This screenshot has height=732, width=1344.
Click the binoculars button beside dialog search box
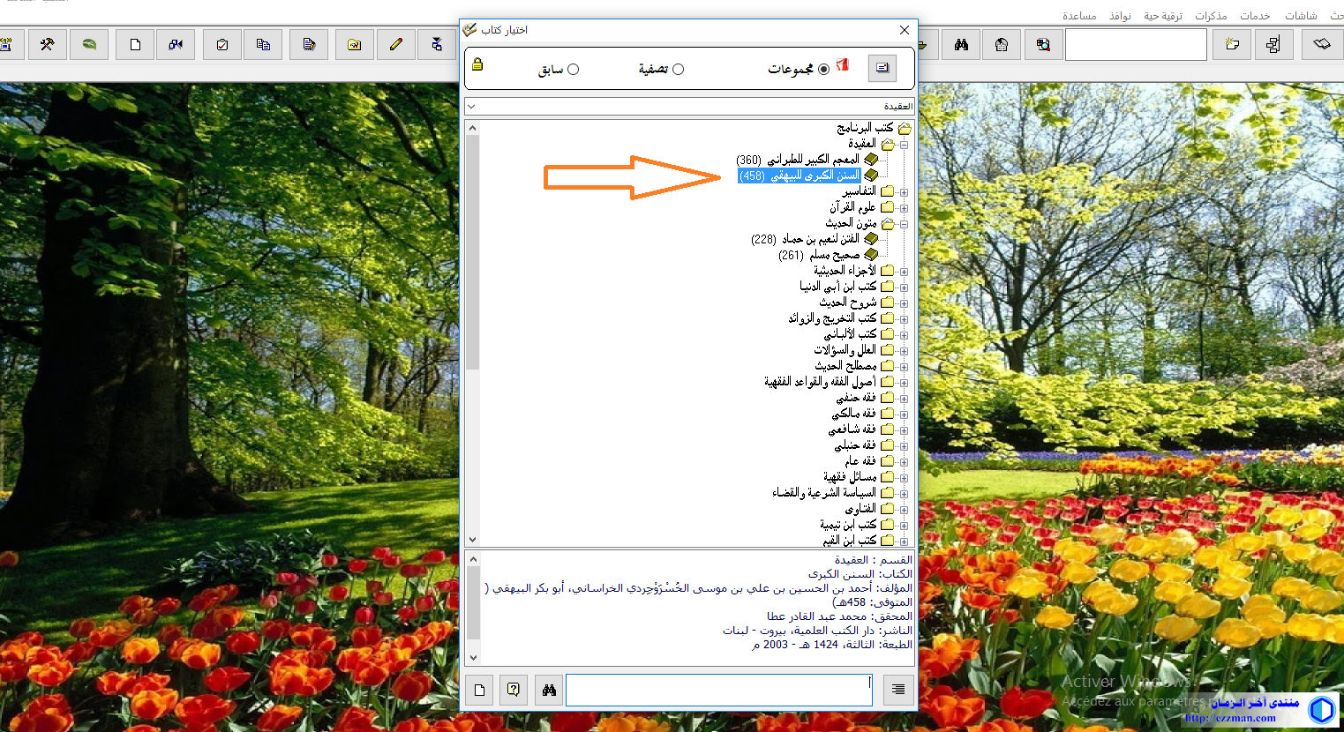[x=549, y=690]
